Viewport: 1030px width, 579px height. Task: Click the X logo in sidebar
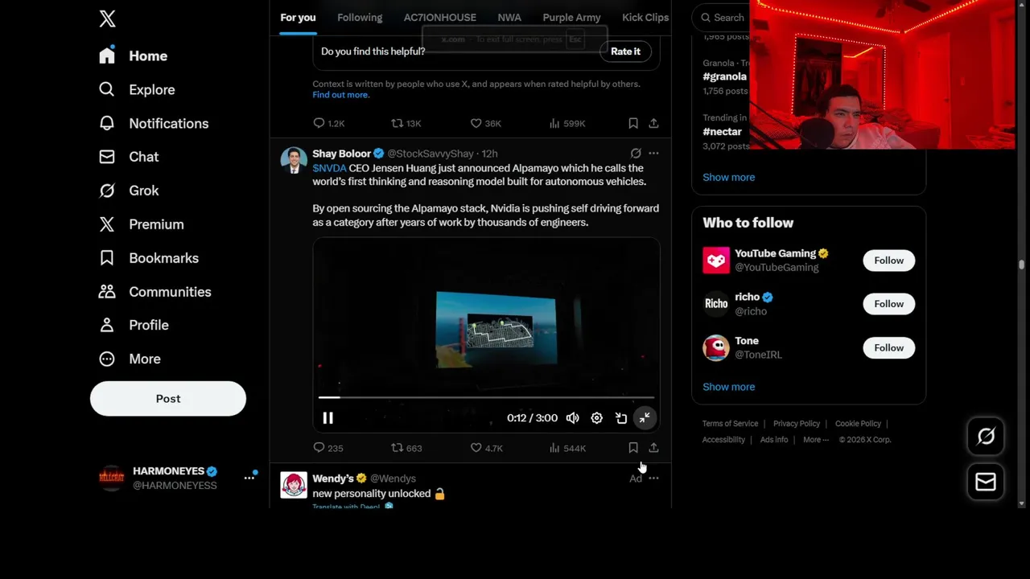tap(107, 18)
